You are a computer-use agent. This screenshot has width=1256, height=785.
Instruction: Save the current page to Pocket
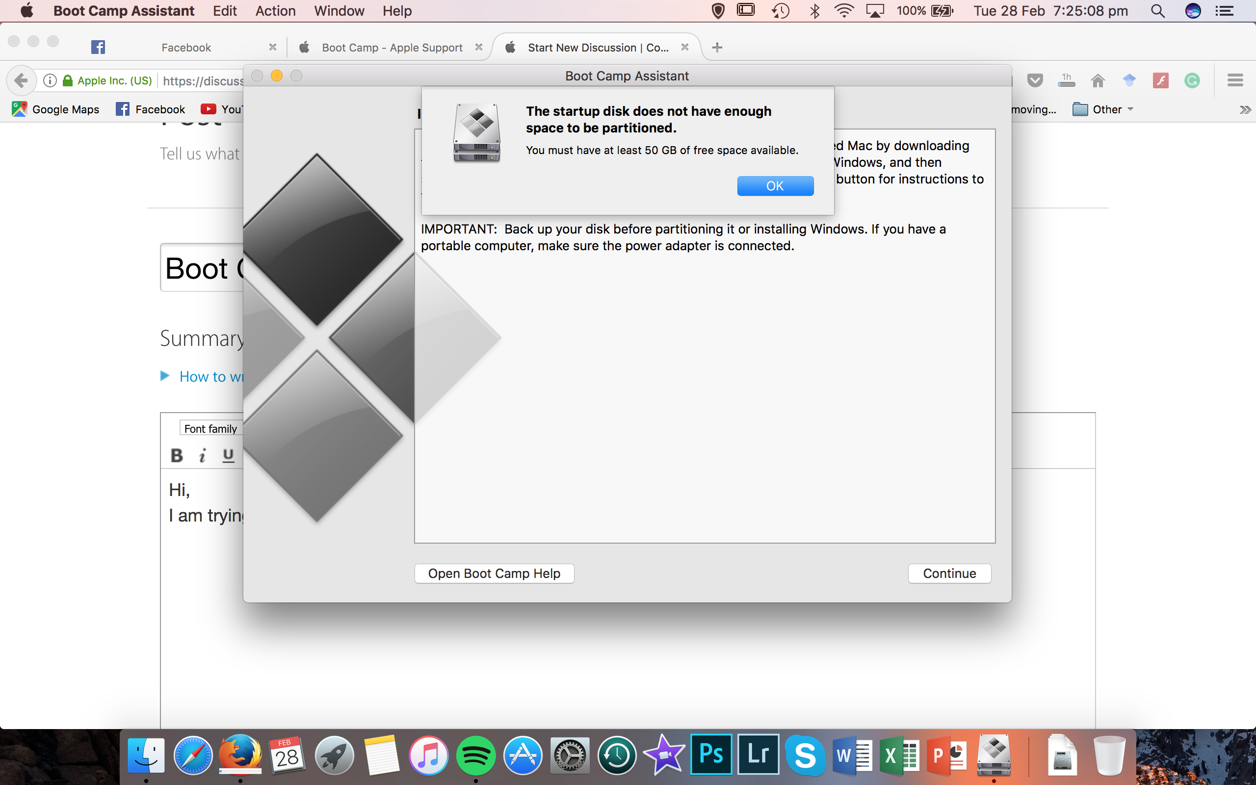[1035, 80]
